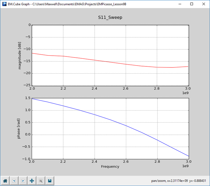Click the phase [rad] axis label
This screenshot has width=210, height=186.
pyautogui.click(x=19, y=129)
